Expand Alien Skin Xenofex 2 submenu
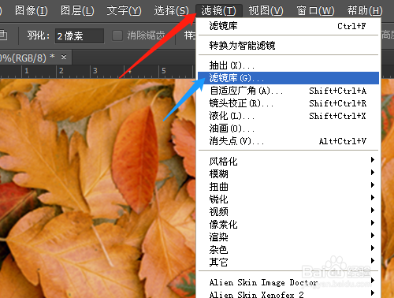This screenshot has height=298, width=394. 288,294
